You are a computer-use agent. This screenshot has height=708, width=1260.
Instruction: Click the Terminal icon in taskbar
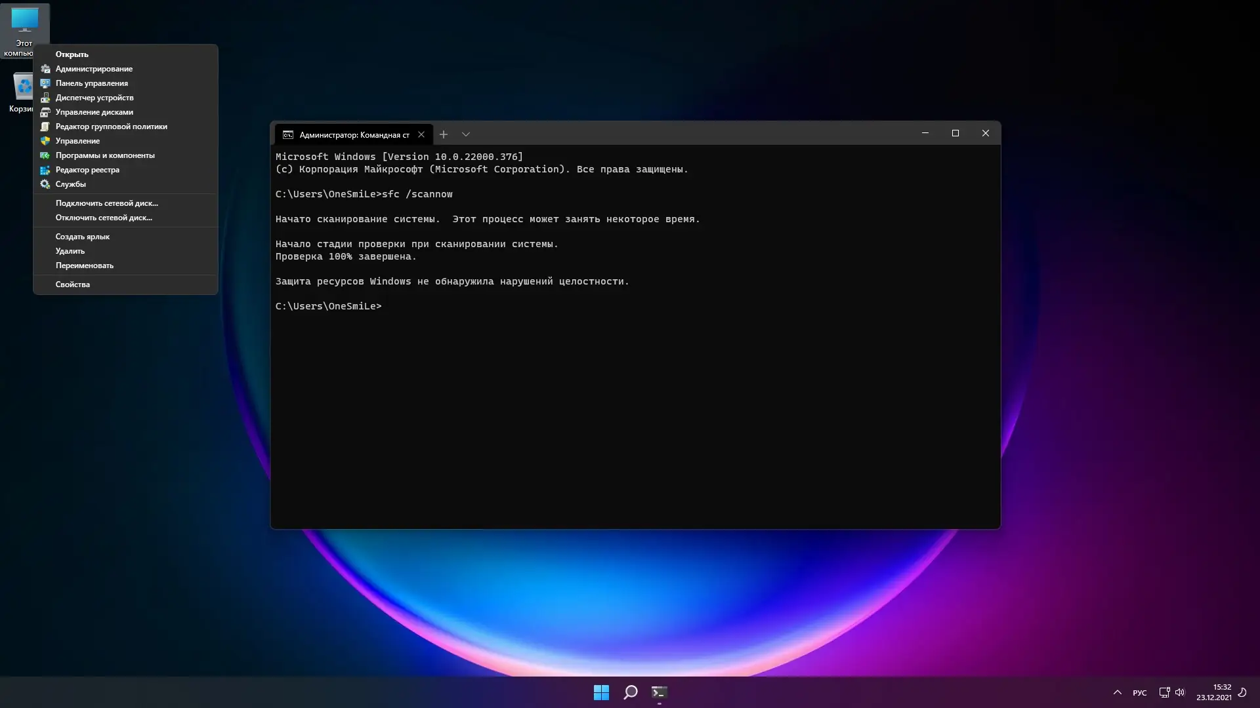click(x=660, y=692)
